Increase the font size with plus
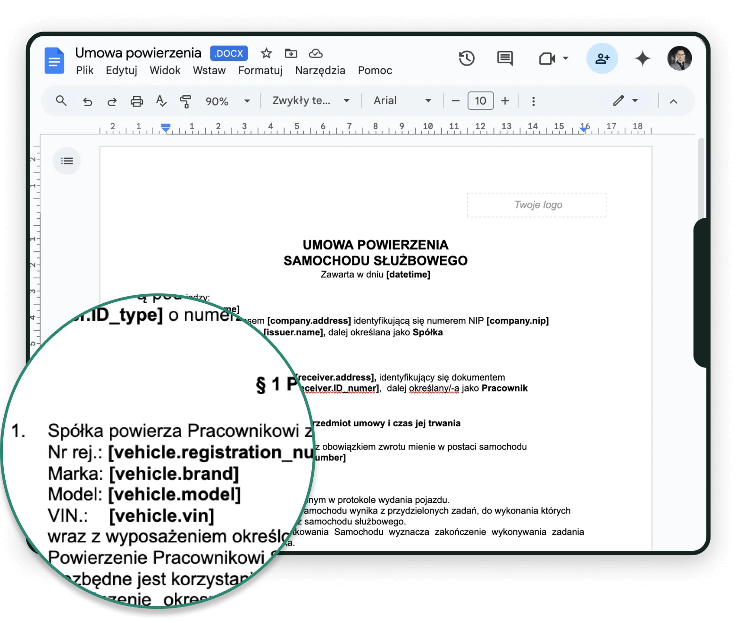736x623 pixels. click(505, 101)
